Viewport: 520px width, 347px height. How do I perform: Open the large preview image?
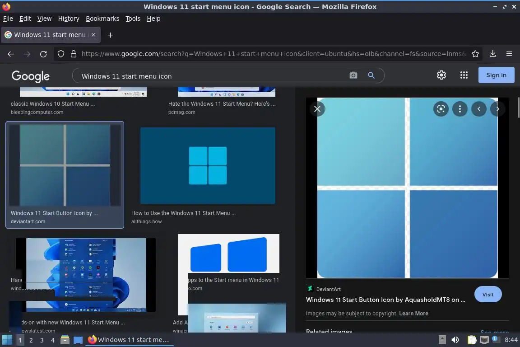point(407,188)
